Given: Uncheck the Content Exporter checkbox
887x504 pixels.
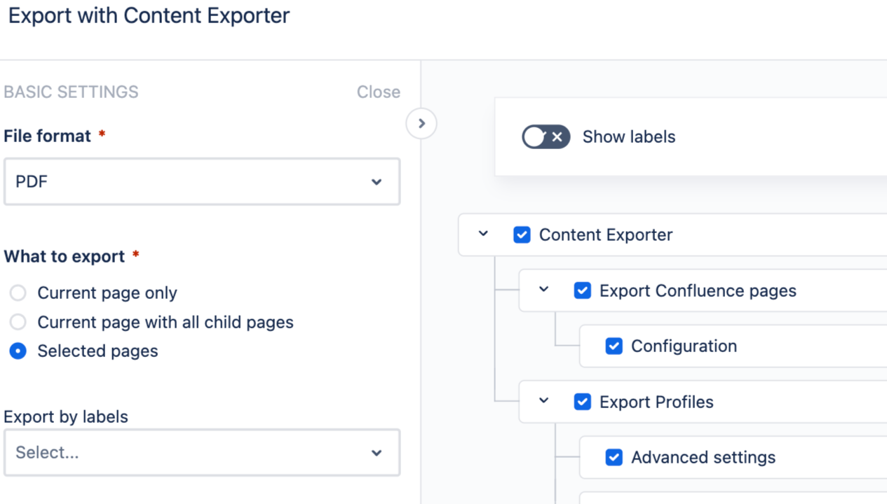Looking at the screenshot, I should pyautogui.click(x=522, y=235).
